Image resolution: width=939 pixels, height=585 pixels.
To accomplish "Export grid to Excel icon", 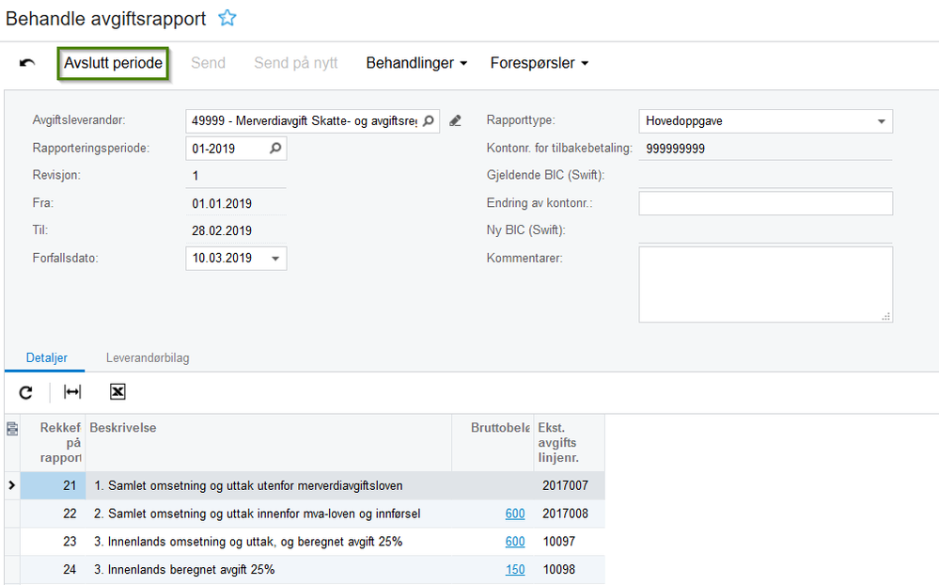I will pos(117,392).
